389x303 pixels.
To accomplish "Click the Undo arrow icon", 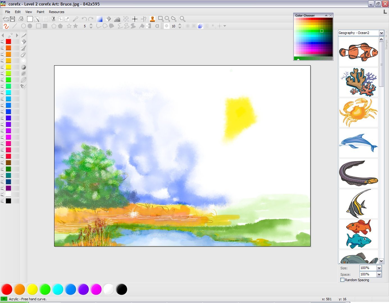I will click(x=84, y=19).
